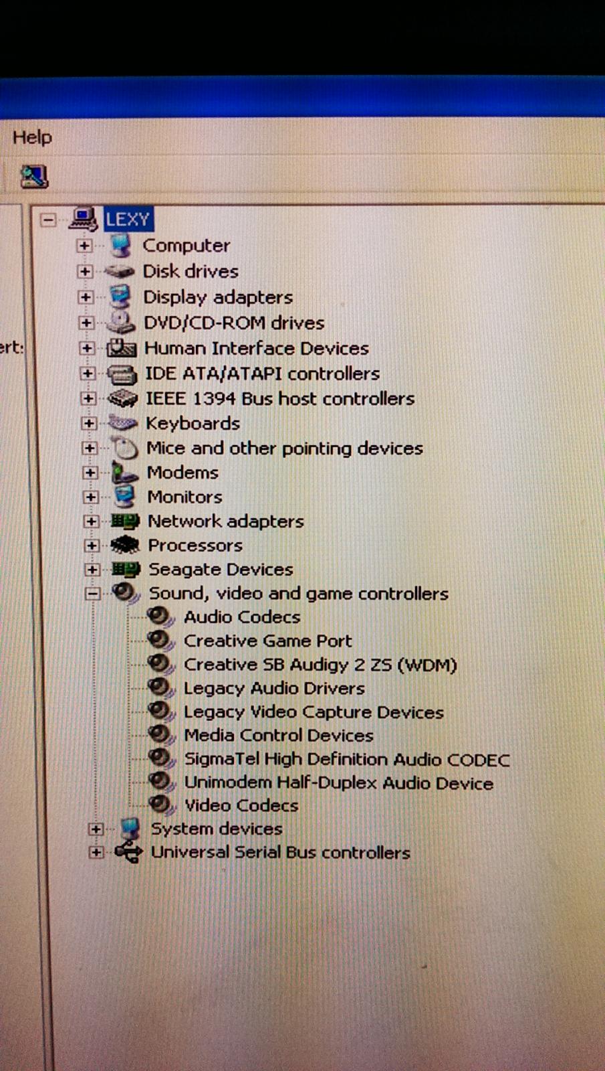Select Media Control Devices entry
605x1071 pixels.
(279, 735)
